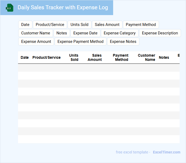Click the Sales Amount column header

pos(95,57)
